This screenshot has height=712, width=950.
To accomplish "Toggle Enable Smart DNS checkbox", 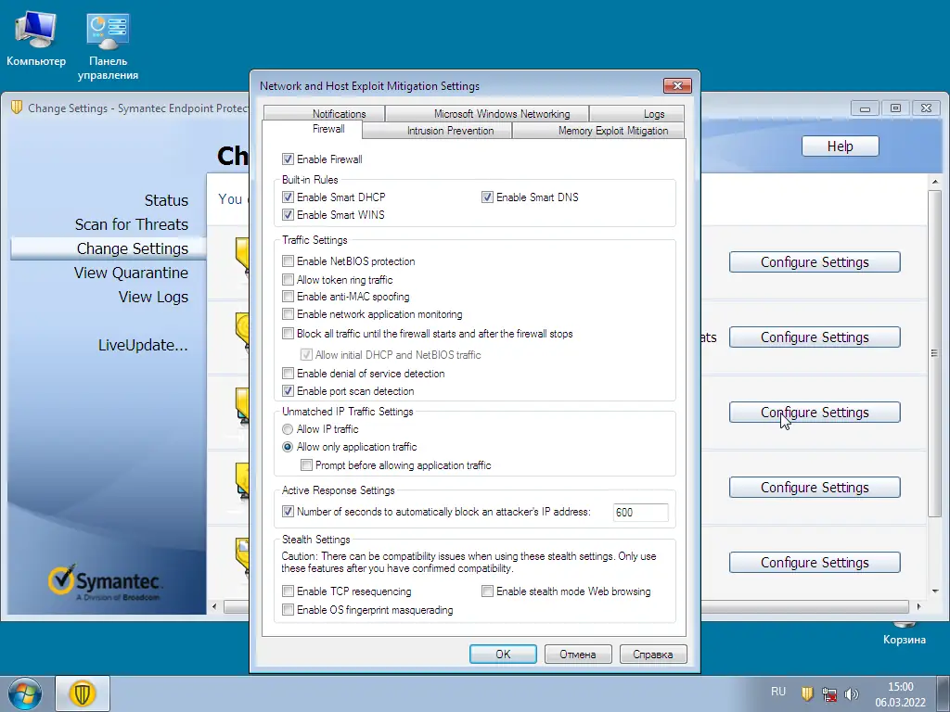I will [x=487, y=197].
